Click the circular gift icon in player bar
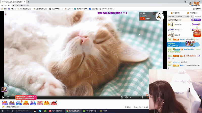This screenshot has height=113, width=202. tap(142, 97)
